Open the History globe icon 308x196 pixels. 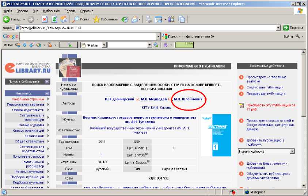[x=125, y=19]
